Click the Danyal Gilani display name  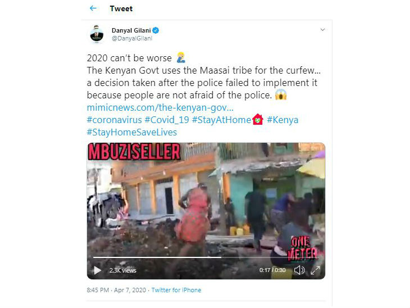coord(130,30)
